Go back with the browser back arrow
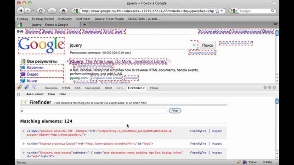The image size is (294, 165). [21, 11]
